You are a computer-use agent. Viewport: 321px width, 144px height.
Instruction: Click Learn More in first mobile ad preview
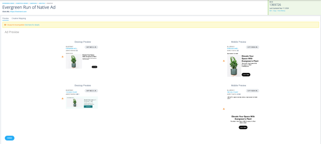pos(246,74)
